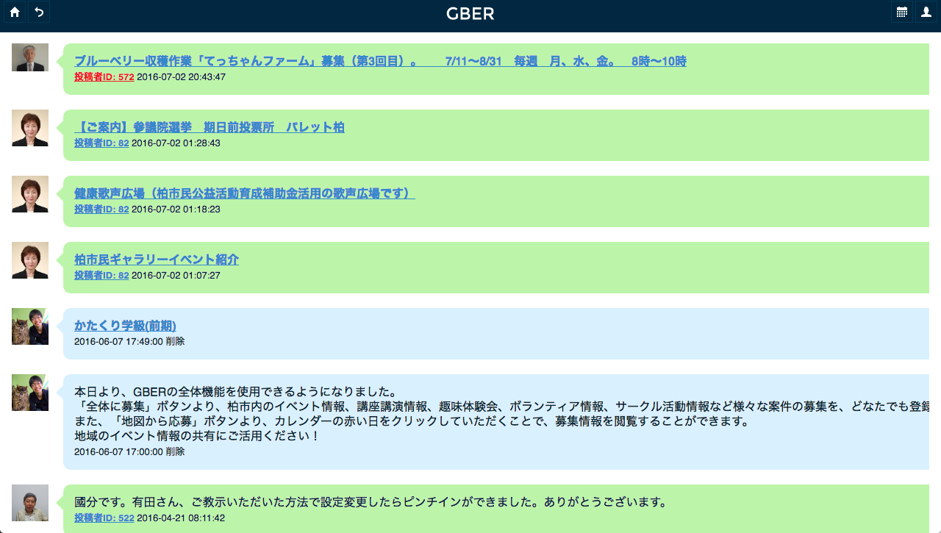This screenshot has width=941, height=533.
Task: Open the user profile icon
Action: tap(926, 12)
